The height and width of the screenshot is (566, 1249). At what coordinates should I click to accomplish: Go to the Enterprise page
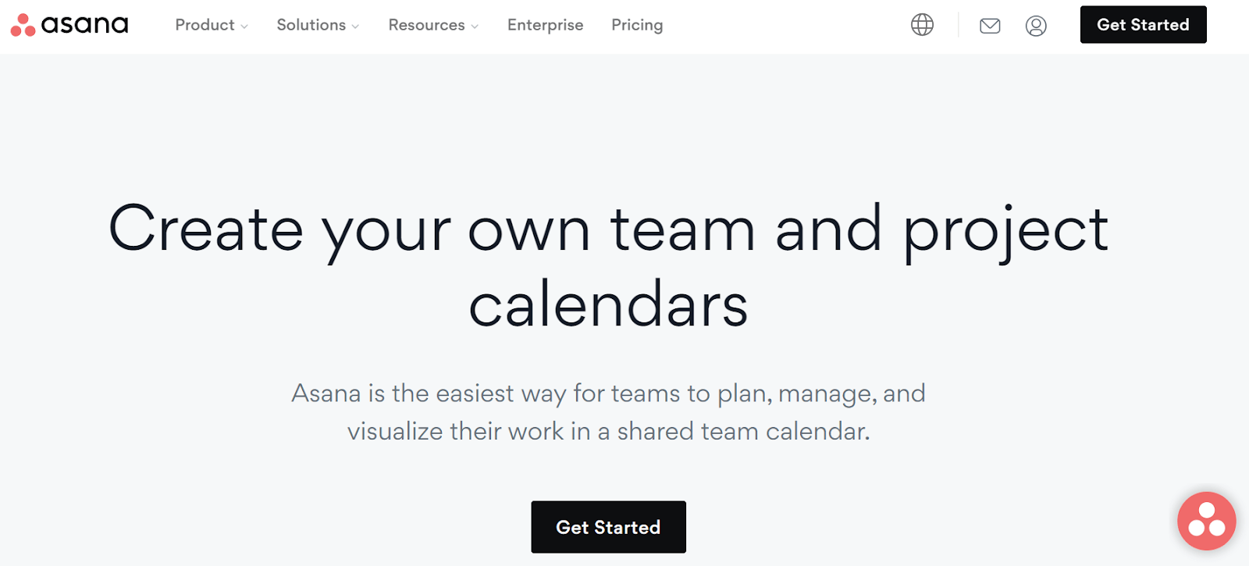coord(545,25)
